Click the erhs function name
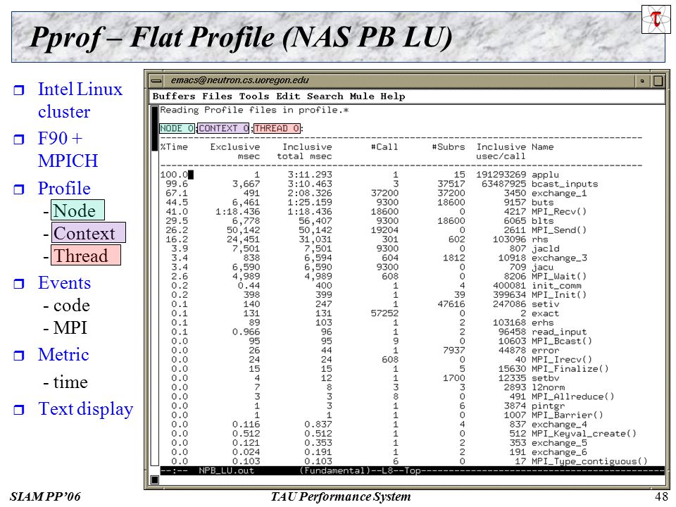Screen dimensions: 676x507 tap(543, 323)
